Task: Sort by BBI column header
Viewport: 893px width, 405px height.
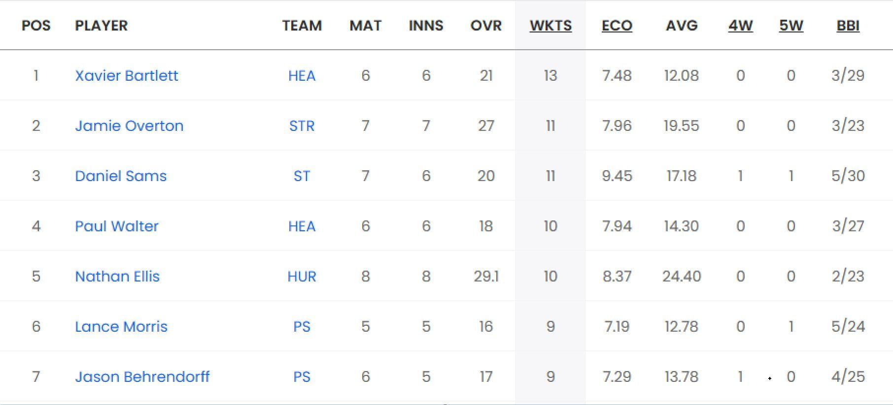Action: (x=848, y=26)
